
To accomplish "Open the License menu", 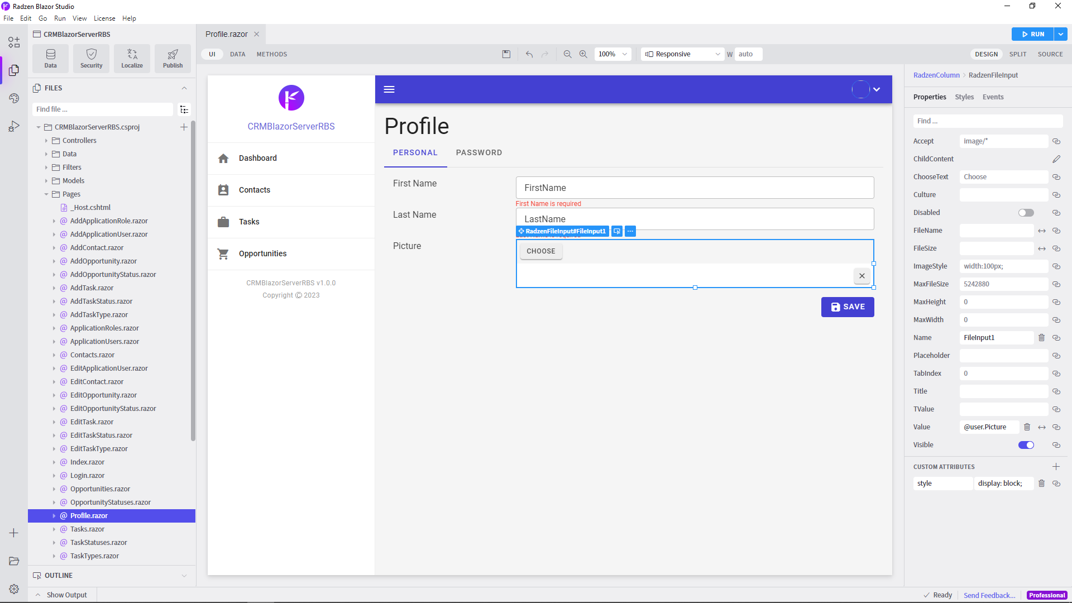I will [104, 18].
